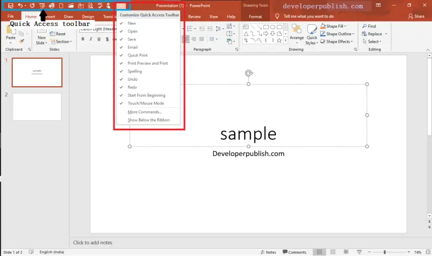
Task: Click the Spelling check ABC icon
Action: (100, 6)
